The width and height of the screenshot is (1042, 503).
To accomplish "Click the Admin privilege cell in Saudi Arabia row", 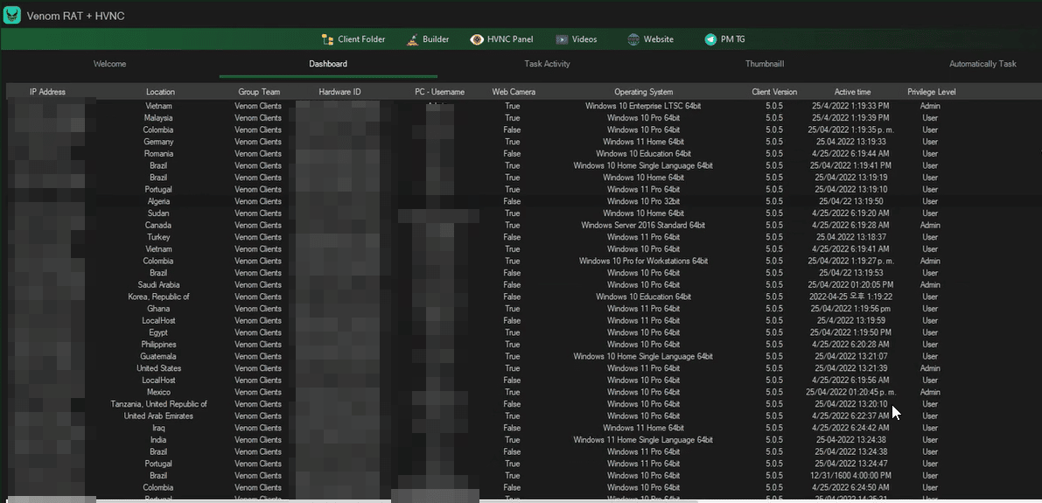I will (x=930, y=284).
